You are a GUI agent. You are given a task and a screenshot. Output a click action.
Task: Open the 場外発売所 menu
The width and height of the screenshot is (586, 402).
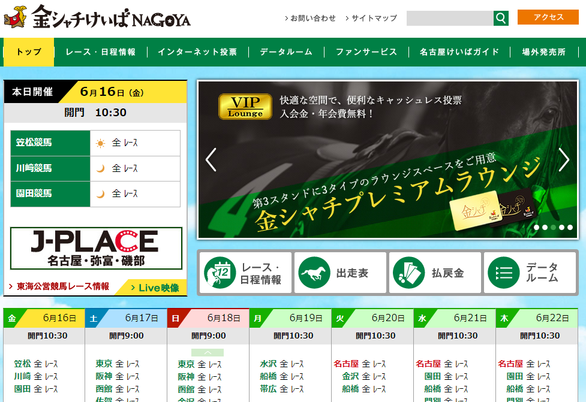pos(544,52)
